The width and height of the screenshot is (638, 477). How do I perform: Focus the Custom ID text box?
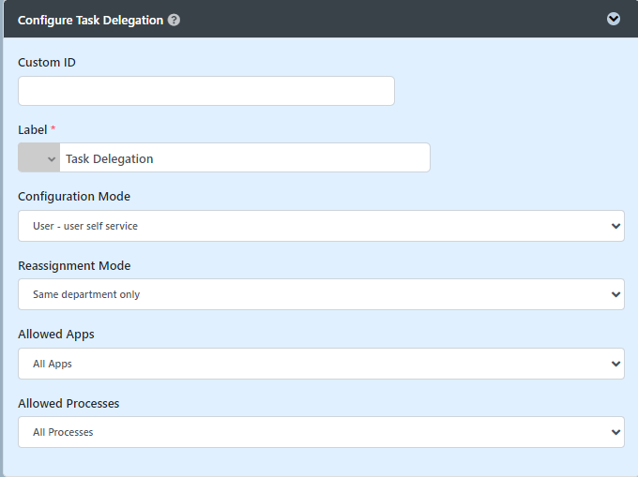(x=206, y=91)
